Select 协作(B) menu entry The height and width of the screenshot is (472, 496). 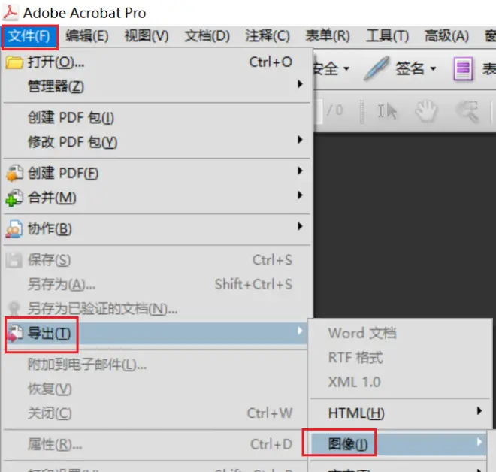coord(156,228)
